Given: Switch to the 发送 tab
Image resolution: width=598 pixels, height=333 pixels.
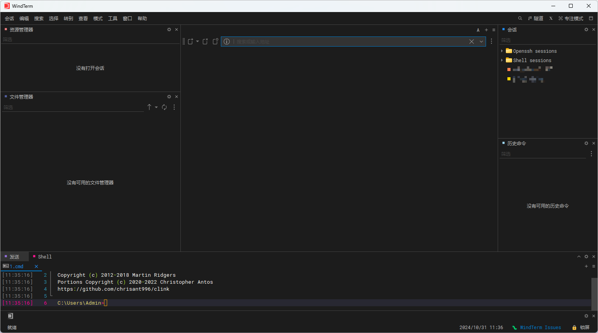Looking at the screenshot, I should pos(15,257).
